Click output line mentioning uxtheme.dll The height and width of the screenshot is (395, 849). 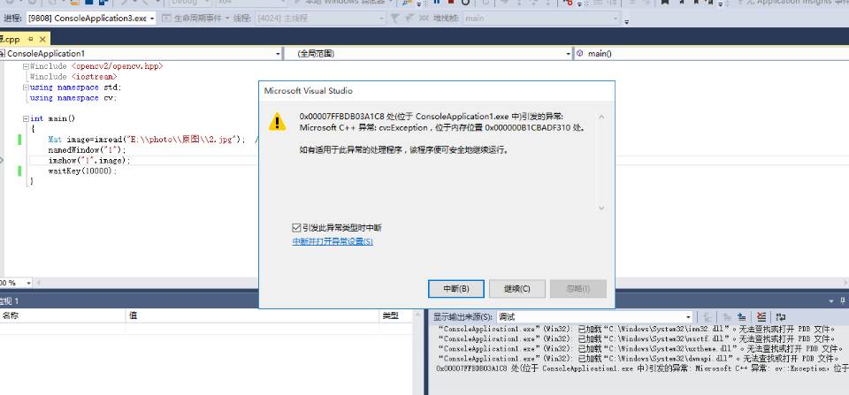(639, 348)
